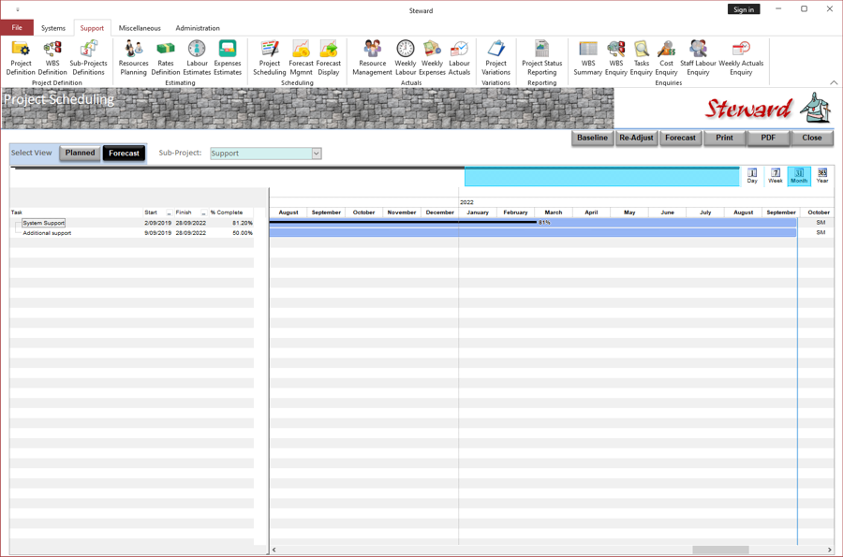Set the timeline scale to Year
This screenshot has height=557, width=843.
(x=822, y=176)
